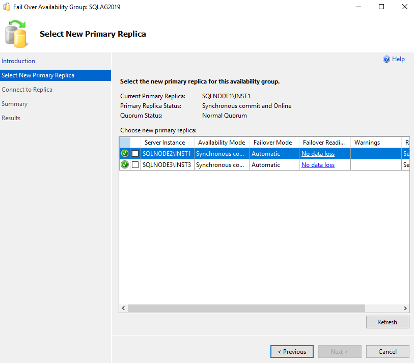Click the Normal Quorum status text
The height and width of the screenshot is (363, 414).
[x=225, y=116]
